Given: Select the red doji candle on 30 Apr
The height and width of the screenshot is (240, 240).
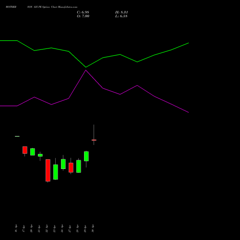Looking at the screenshot, I should click(94, 140).
